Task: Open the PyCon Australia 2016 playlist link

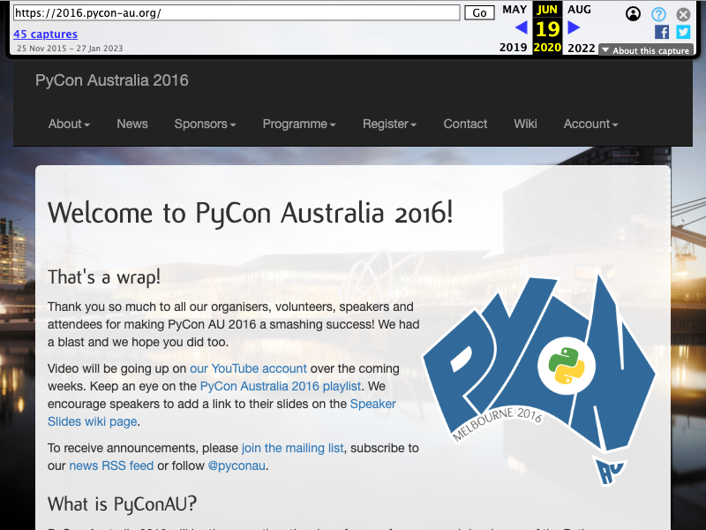Action: (280, 386)
